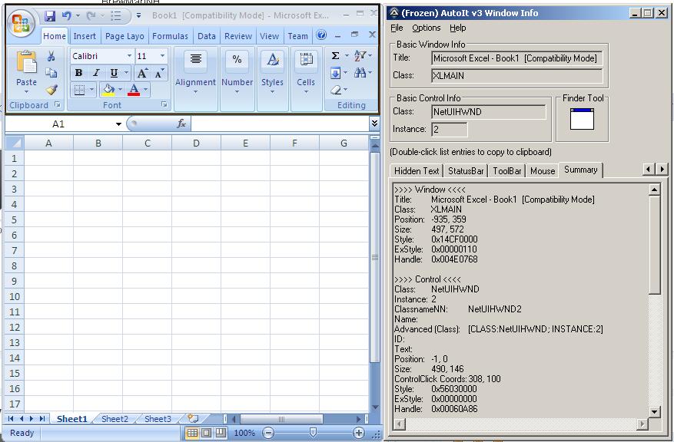674x442 pixels.
Task: Toggle Bold formatting
Action: pos(78,73)
